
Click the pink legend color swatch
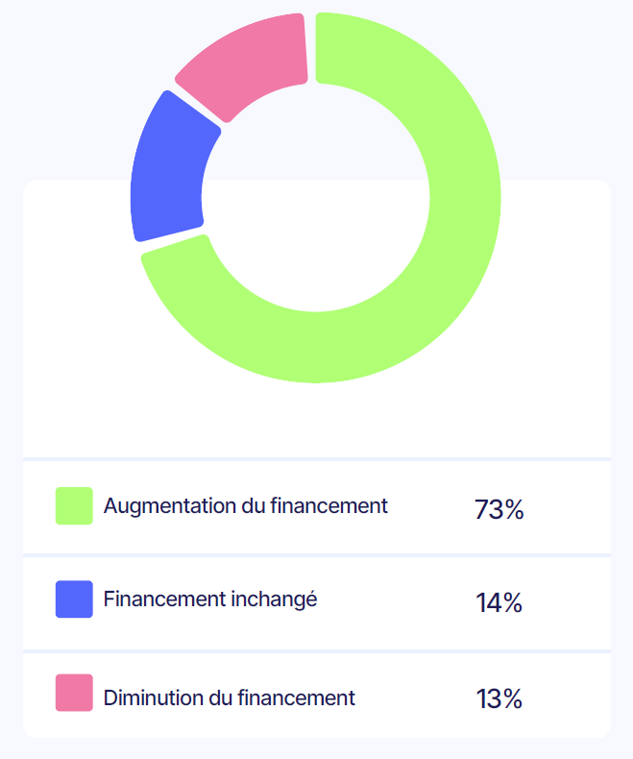(74, 694)
